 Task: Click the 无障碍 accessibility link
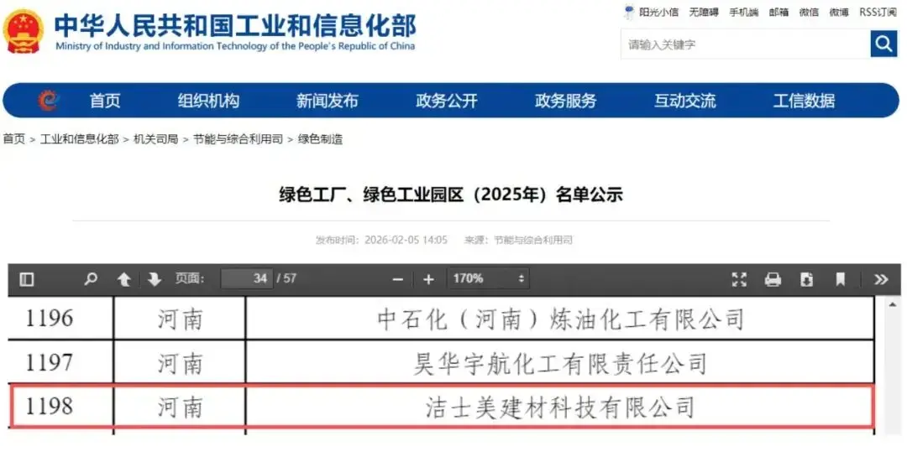[704, 12]
